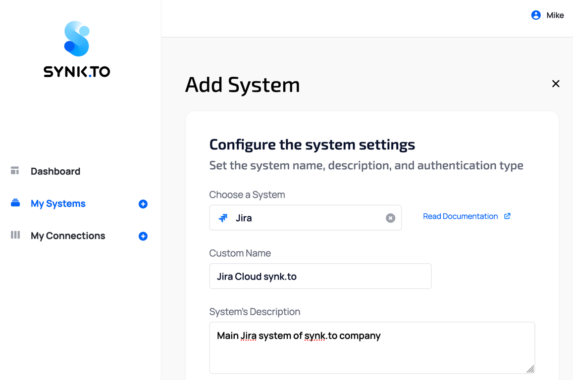This screenshot has height=380, width=573.
Task: Click the Dashboard grid icon
Action: coord(15,171)
